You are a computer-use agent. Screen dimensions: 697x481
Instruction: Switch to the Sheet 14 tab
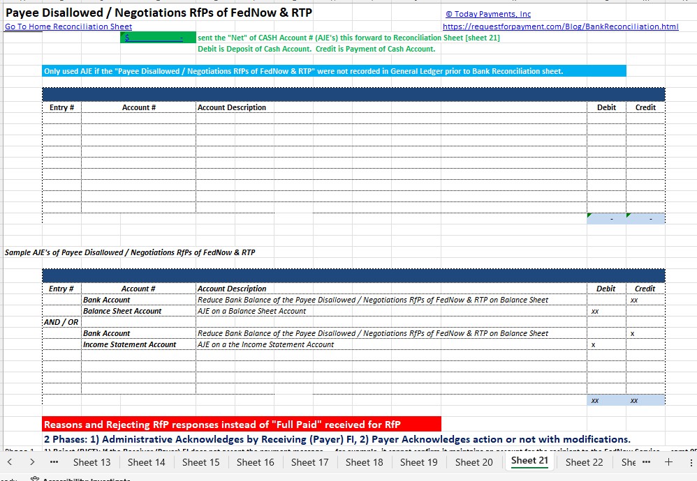point(146,462)
